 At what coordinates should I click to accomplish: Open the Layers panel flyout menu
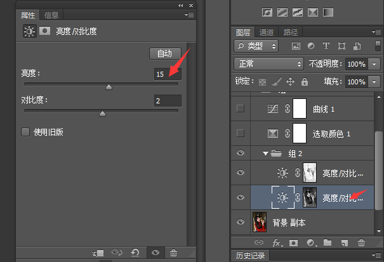click(376, 32)
